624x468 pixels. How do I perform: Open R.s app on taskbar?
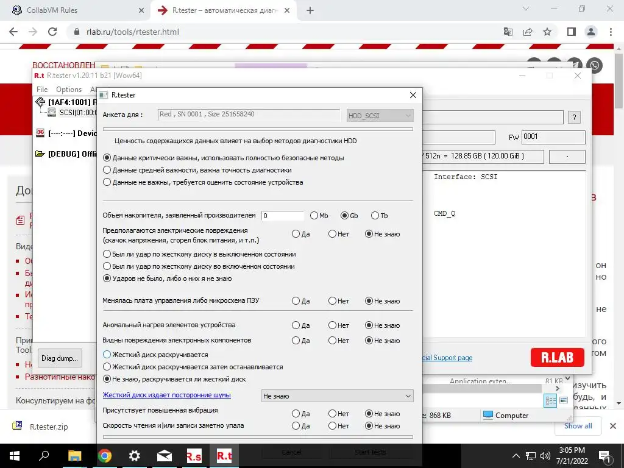(194, 456)
